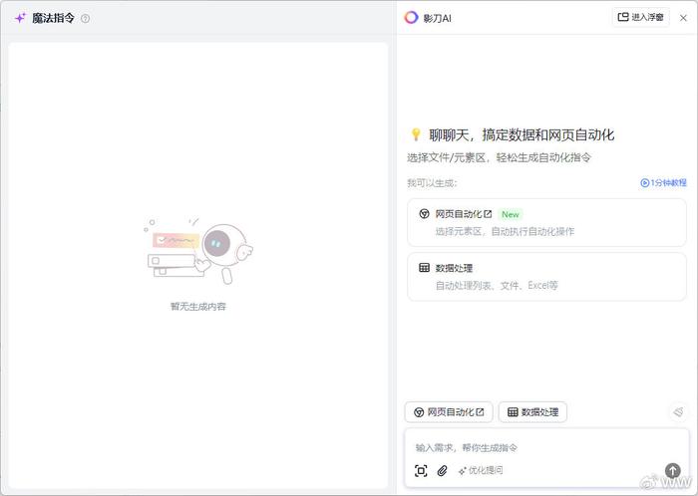Click the paperclip attach file icon
The height and width of the screenshot is (496, 698).
442,471
